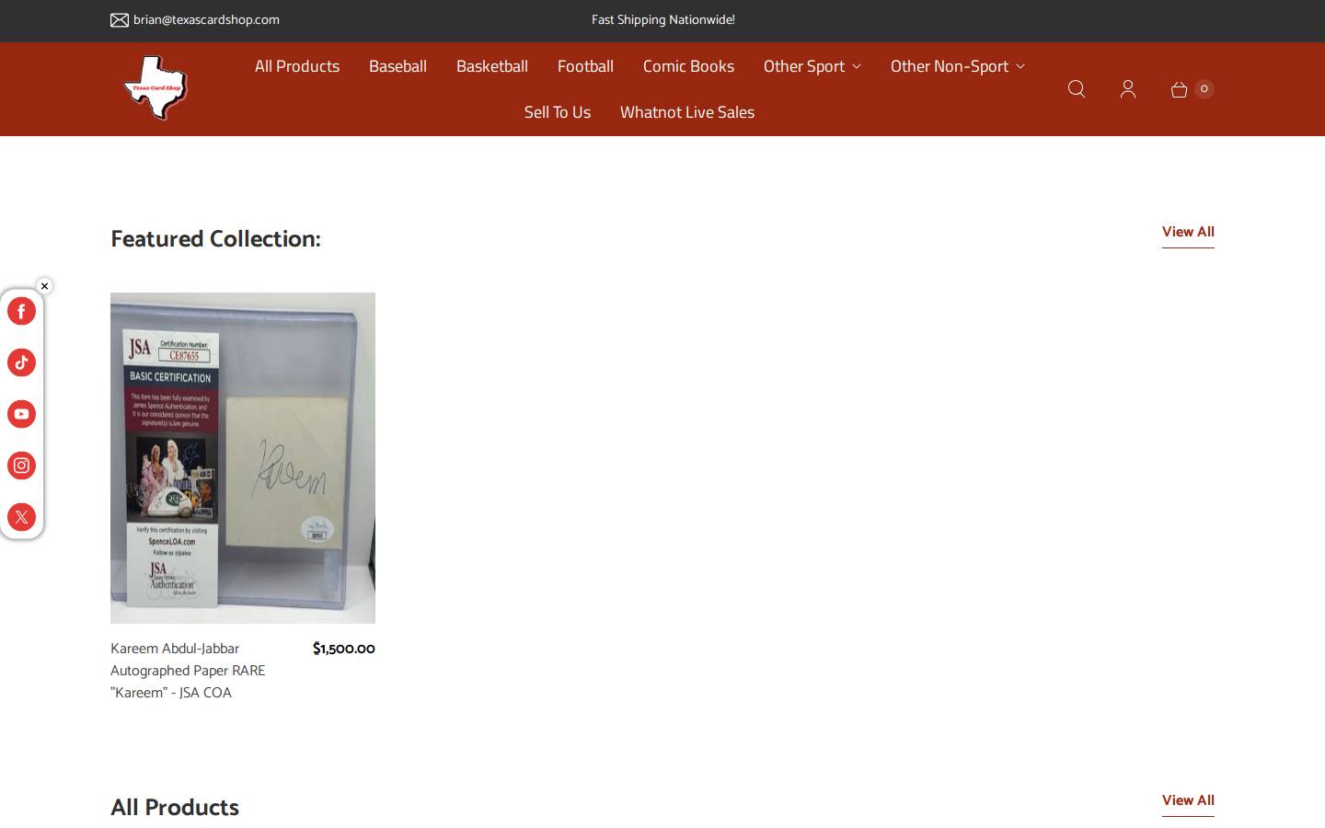
Task: Expand the Other Sport dropdown
Action: (812, 66)
